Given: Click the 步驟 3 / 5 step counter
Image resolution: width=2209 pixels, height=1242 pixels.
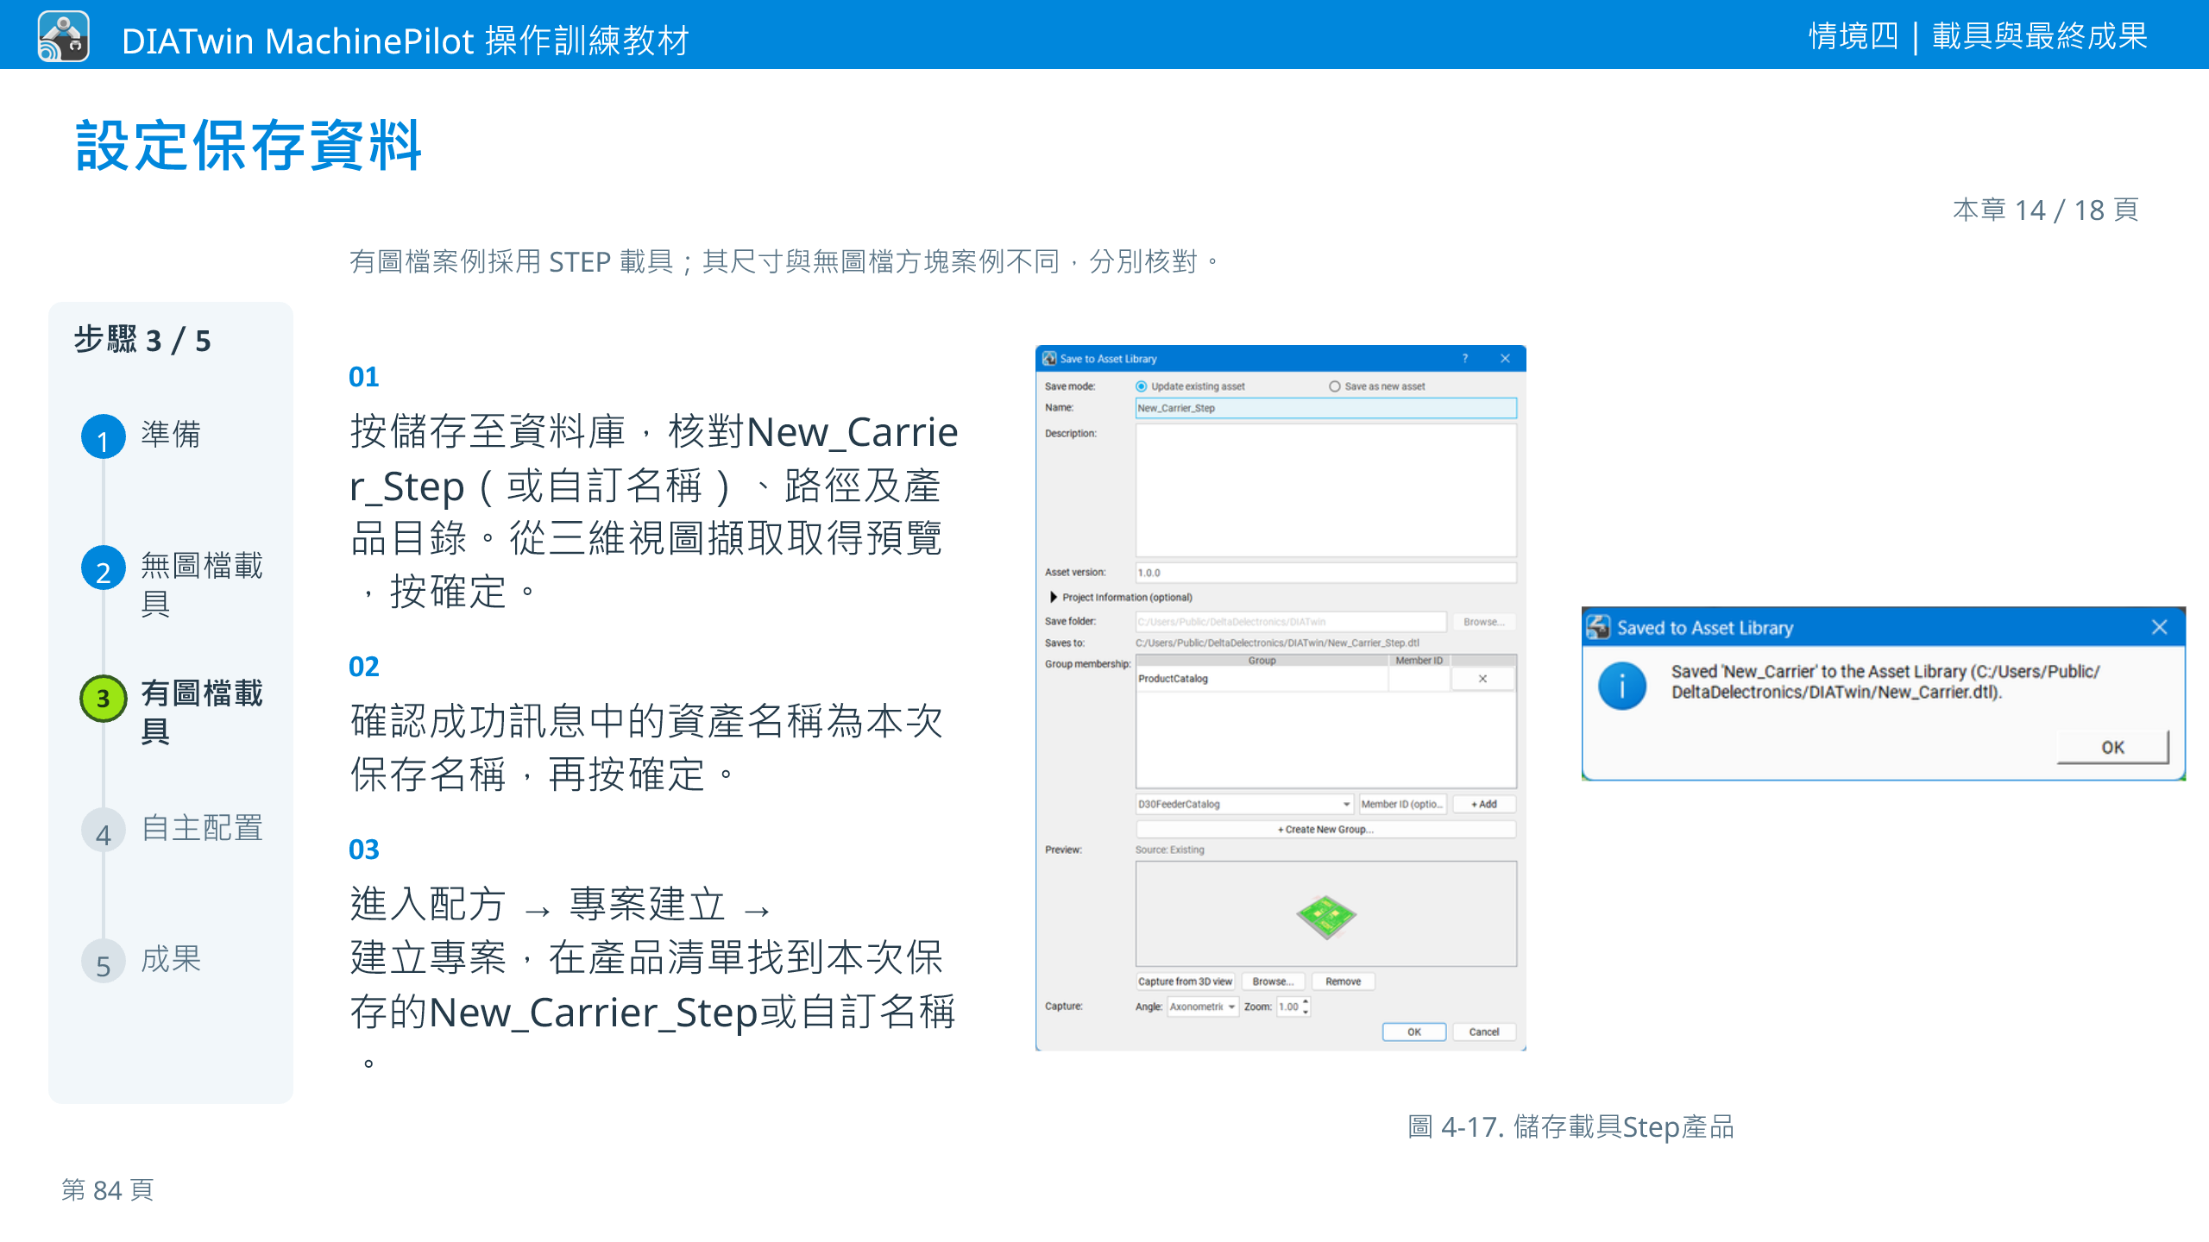Looking at the screenshot, I should tap(142, 340).
